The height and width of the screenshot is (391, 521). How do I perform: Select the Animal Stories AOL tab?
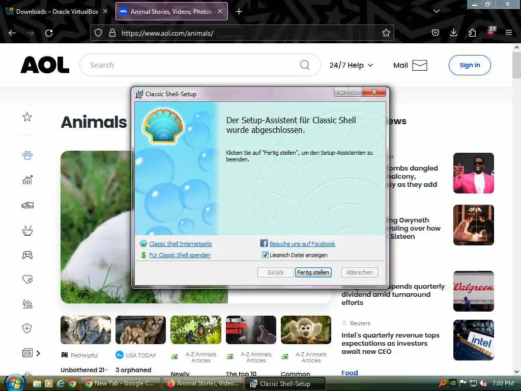pyautogui.click(x=171, y=11)
